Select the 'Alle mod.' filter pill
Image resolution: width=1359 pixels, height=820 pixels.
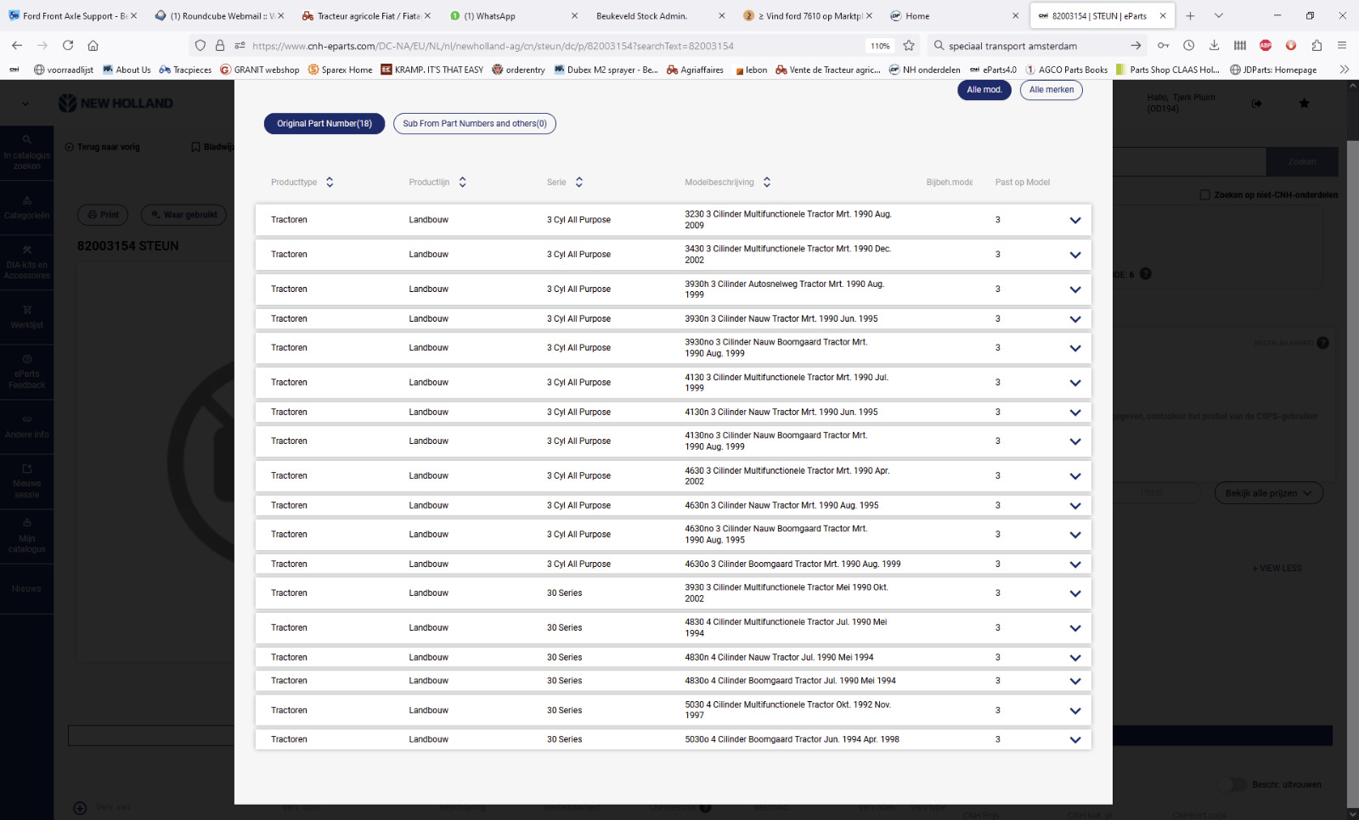coord(984,90)
